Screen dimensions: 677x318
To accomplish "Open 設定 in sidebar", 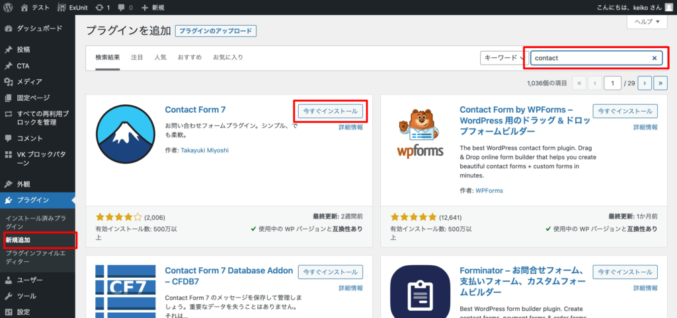I will (x=38, y=312).
